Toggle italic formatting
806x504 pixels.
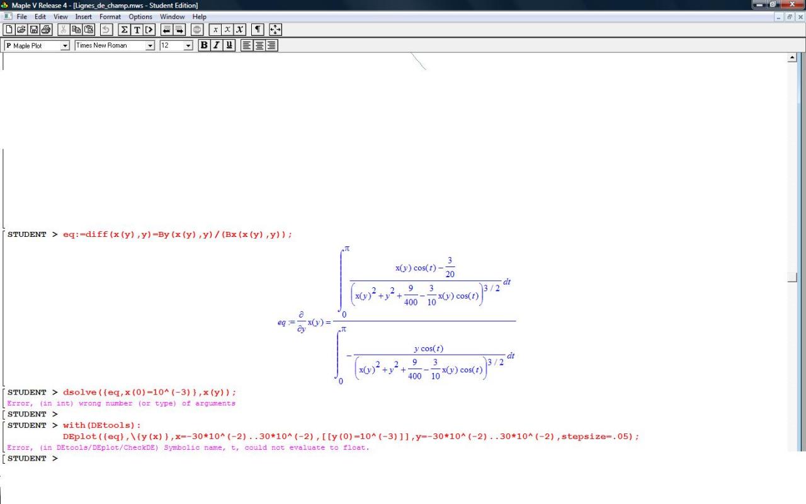[217, 45]
